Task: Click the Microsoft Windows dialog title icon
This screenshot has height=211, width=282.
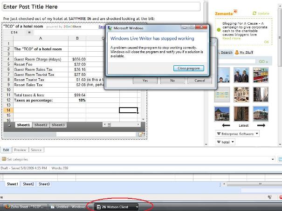Action: pyautogui.click(x=110, y=28)
